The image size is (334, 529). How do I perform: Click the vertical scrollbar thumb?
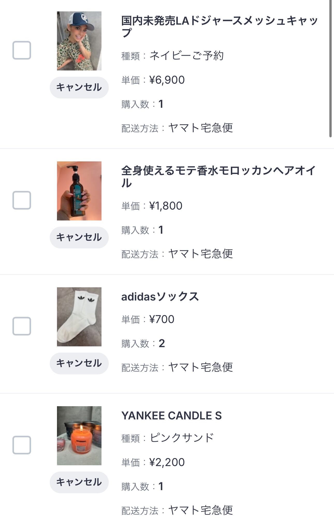[x=330, y=69]
